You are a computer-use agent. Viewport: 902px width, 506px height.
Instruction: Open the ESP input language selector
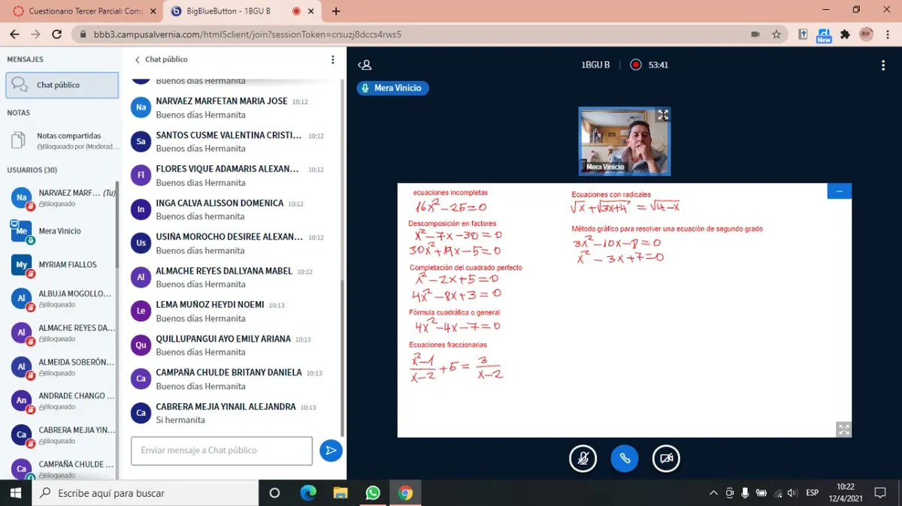tap(812, 493)
